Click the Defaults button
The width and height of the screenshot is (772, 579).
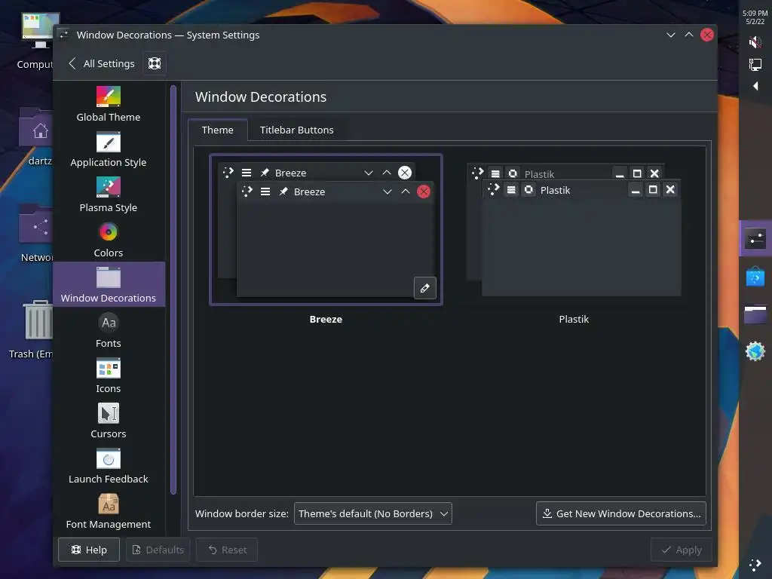point(158,550)
